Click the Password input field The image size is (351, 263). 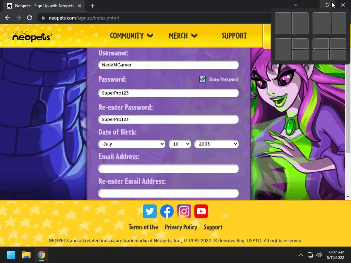[169, 93]
